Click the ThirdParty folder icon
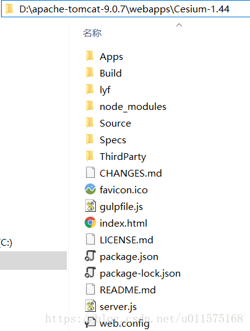 pos(90,156)
